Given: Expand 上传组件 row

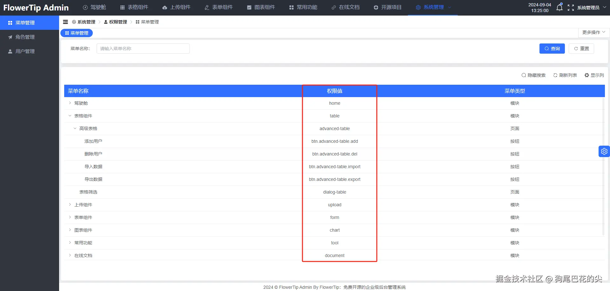Looking at the screenshot, I should [x=70, y=204].
